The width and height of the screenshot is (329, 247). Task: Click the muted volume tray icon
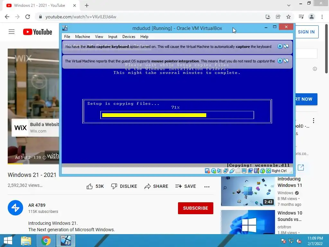pos(299,241)
